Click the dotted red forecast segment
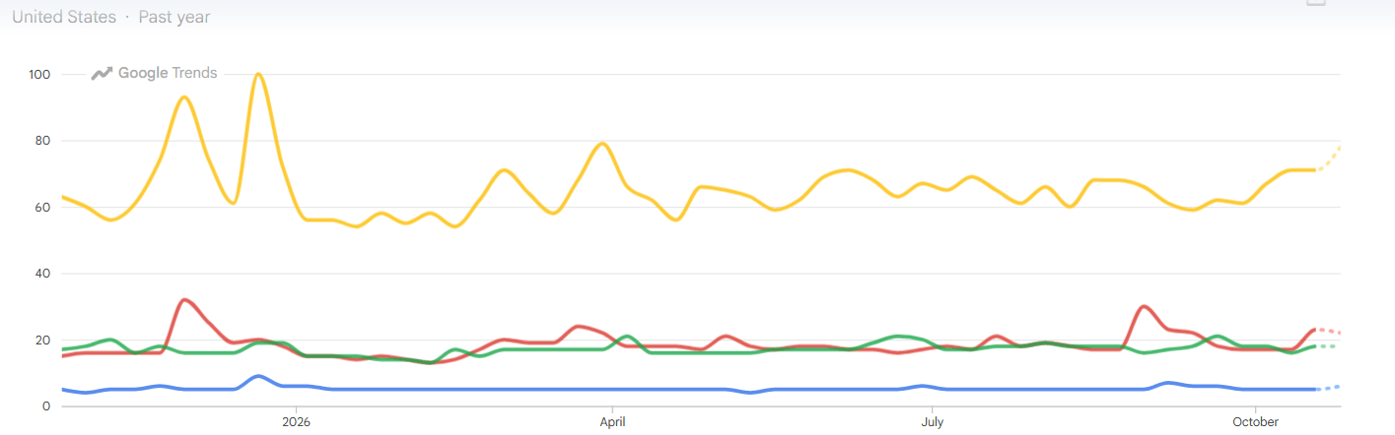 click(1328, 331)
